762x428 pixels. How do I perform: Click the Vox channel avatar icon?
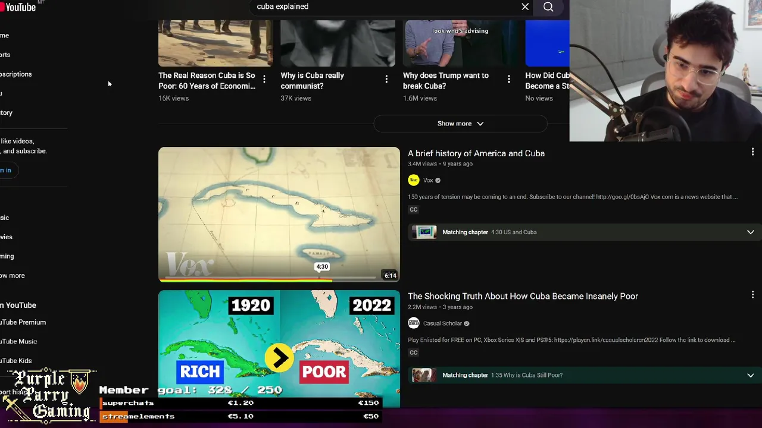[x=414, y=180]
